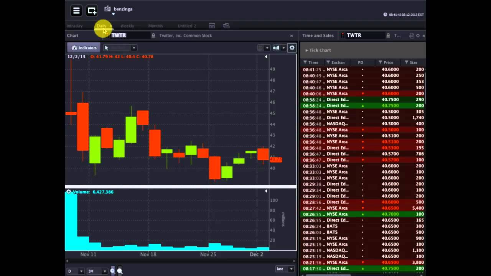Close the Chart panel
Screen dimensions: 491x276
coord(292,36)
